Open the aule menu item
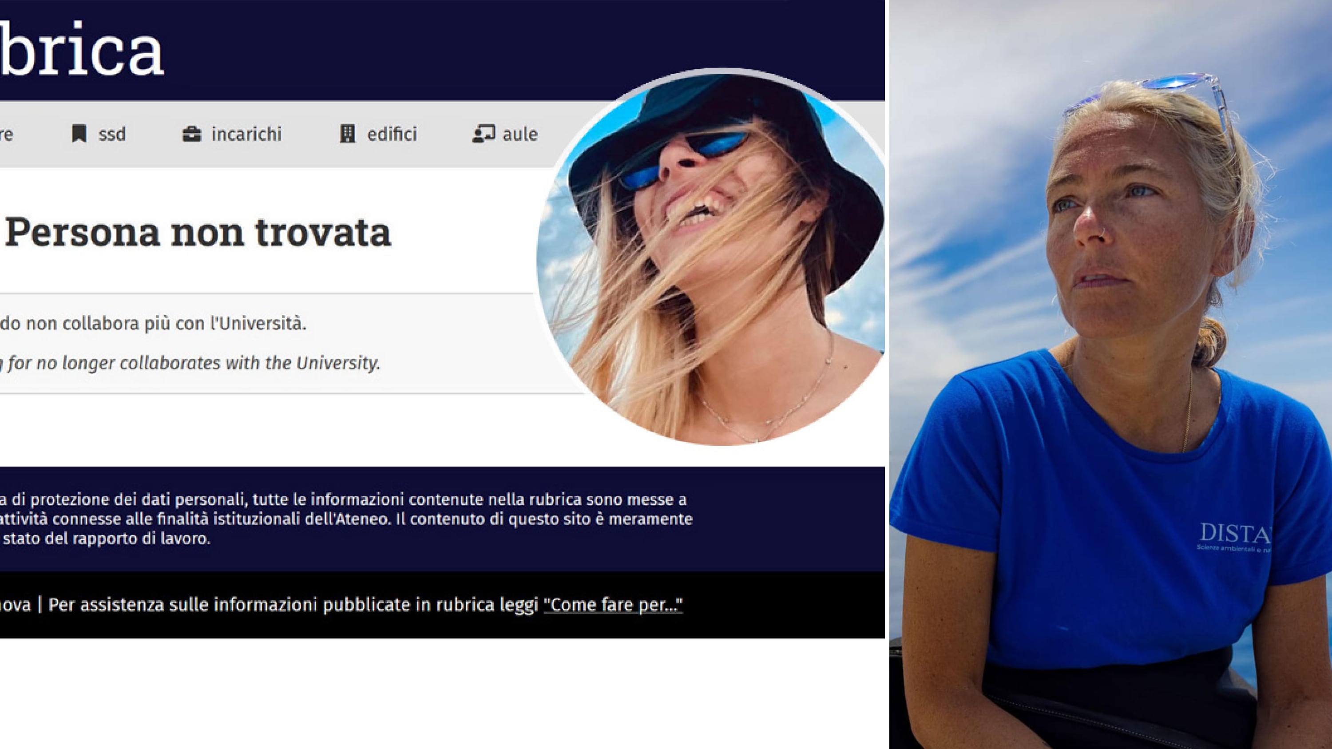 505,134
